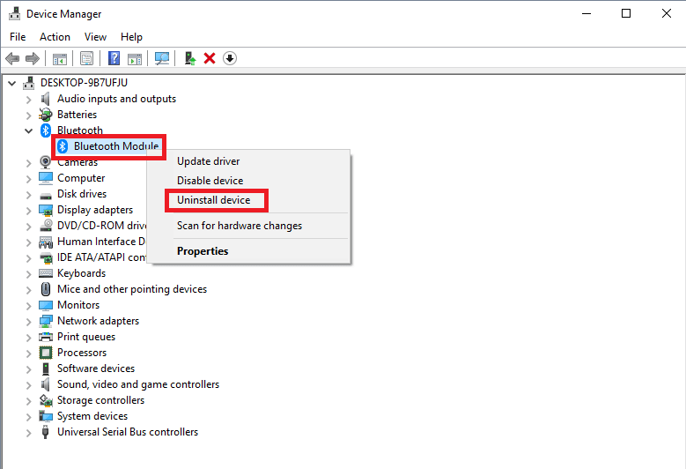Click the Update driver toolbar icon
The width and height of the screenshot is (686, 469).
point(190,58)
